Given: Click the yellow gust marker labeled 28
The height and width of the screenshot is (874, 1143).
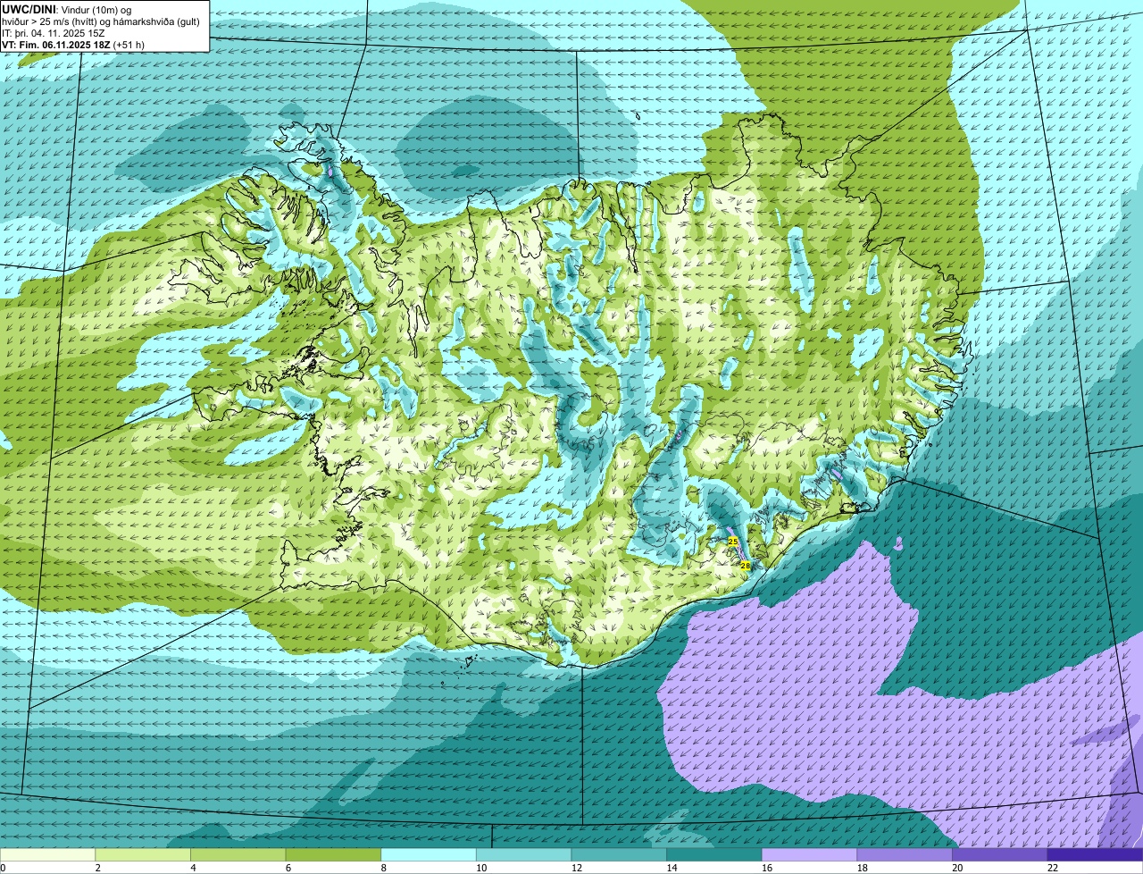Looking at the screenshot, I should [x=746, y=566].
